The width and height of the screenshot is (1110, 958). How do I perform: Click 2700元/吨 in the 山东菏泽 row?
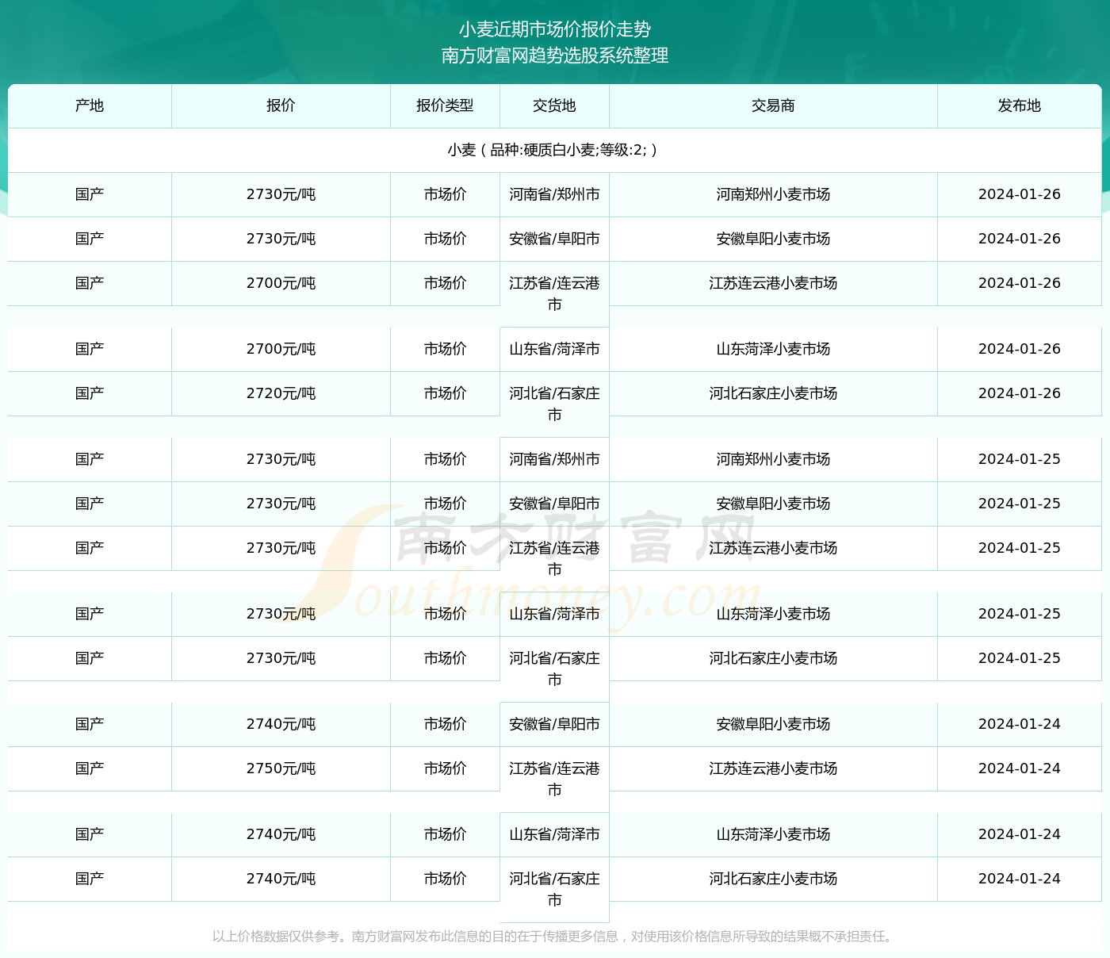click(281, 349)
